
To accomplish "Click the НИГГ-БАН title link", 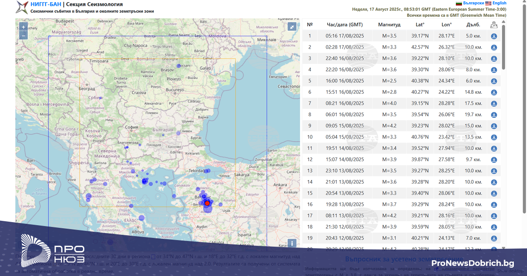I will click(46, 4).
